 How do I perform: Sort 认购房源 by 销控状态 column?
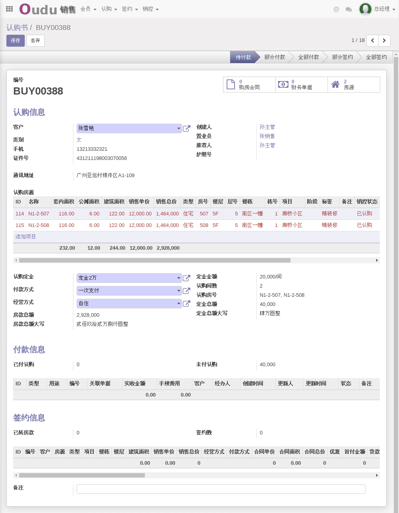[367, 202]
